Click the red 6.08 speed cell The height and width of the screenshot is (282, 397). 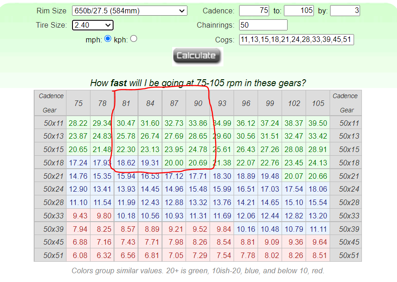tap(78, 255)
